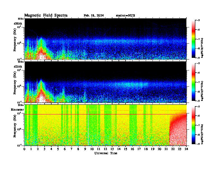This screenshot has width=222, height=171.
Task: Click hour "6" on the time axis
Action: pos(65,149)
